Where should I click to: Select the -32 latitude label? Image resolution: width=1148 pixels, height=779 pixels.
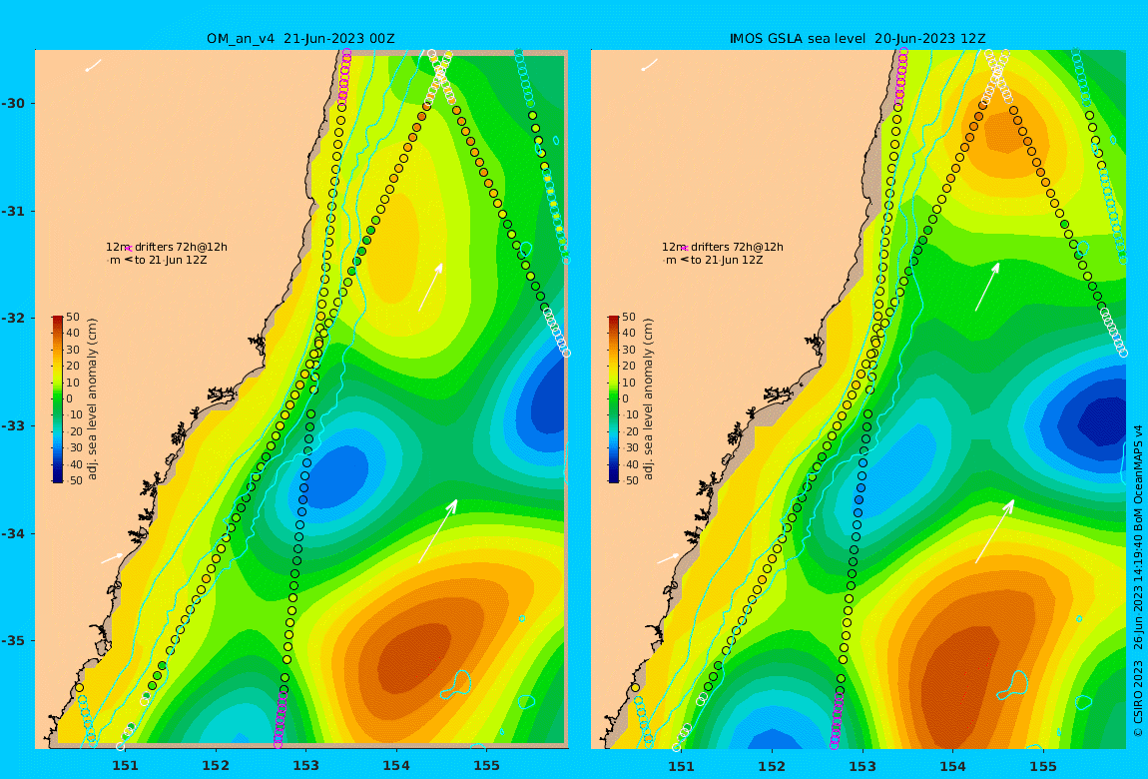tap(14, 318)
